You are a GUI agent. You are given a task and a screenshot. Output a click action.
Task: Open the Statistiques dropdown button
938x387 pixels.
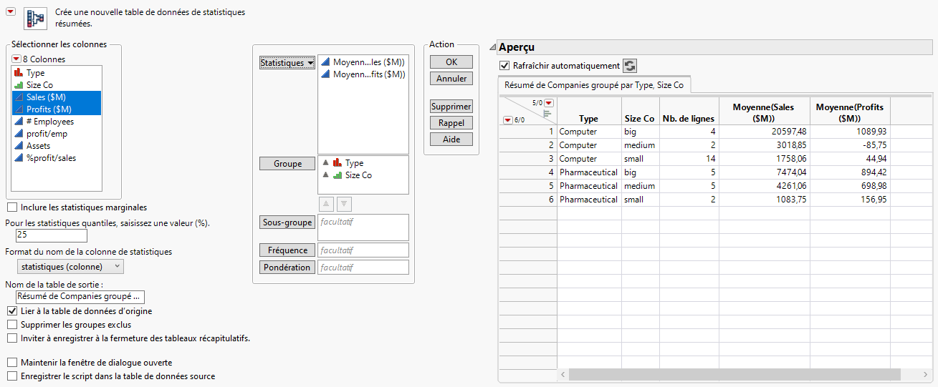pyautogui.click(x=287, y=63)
